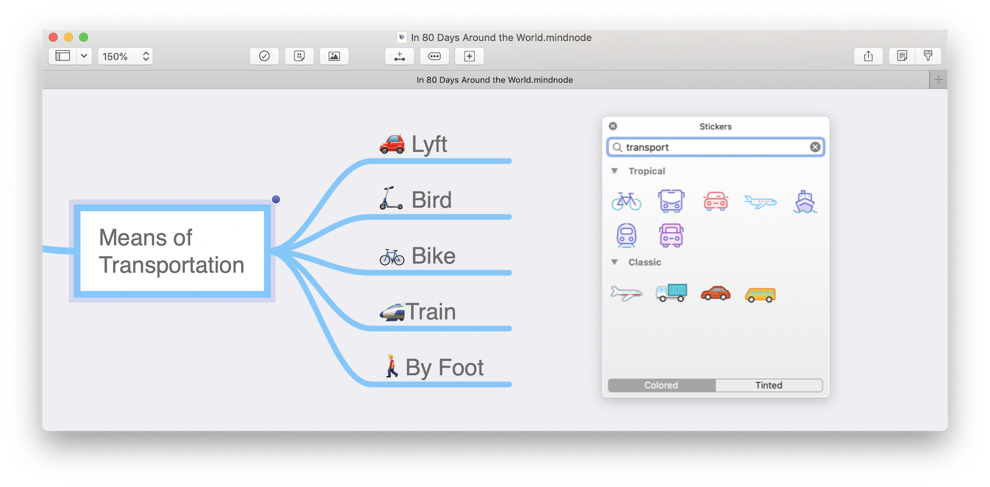Open the sidebar view options dropdown arrow
This screenshot has height=487, width=990.
84,56
